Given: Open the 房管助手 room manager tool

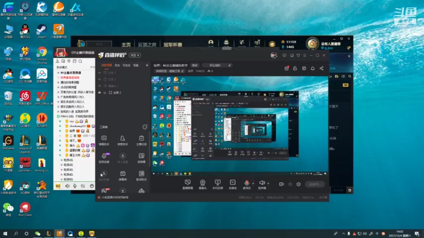Looking at the screenshot, I should pos(122,140).
